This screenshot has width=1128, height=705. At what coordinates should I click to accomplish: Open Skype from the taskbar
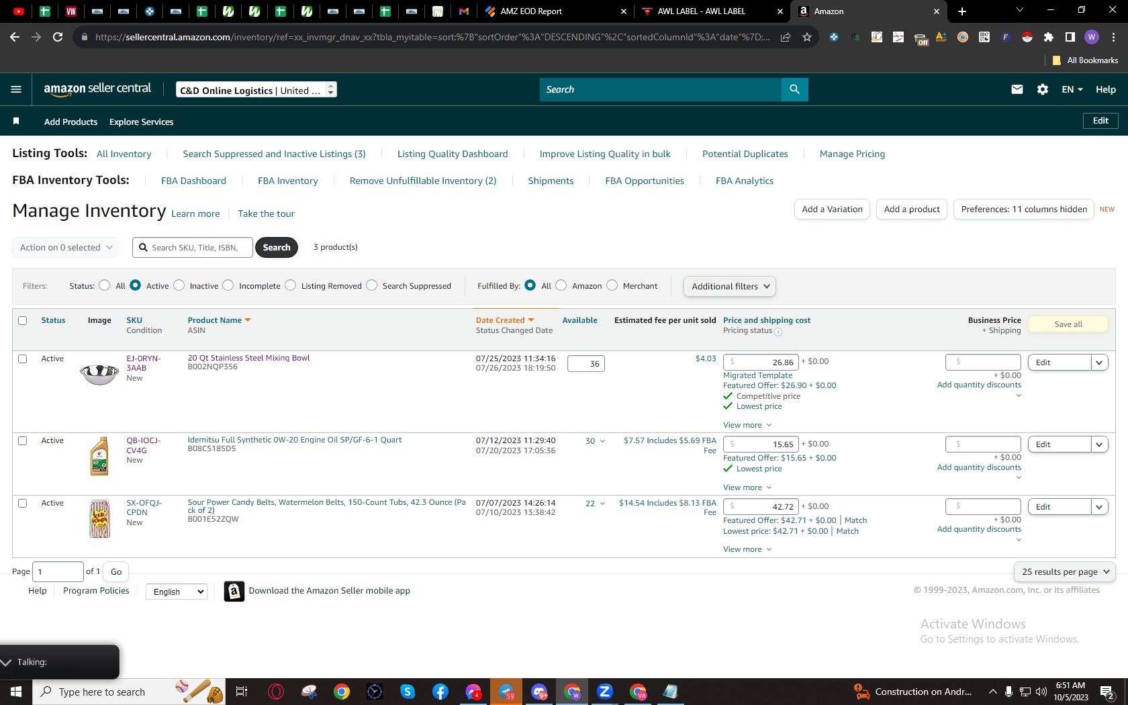point(408,692)
